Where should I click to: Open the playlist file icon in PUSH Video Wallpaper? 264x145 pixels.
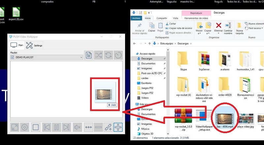pos(89,55)
